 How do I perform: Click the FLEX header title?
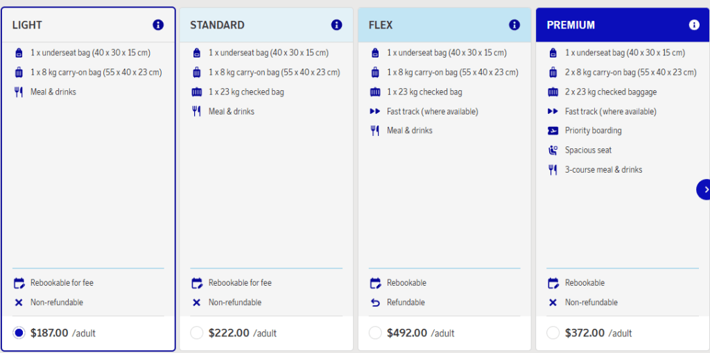(x=381, y=25)
